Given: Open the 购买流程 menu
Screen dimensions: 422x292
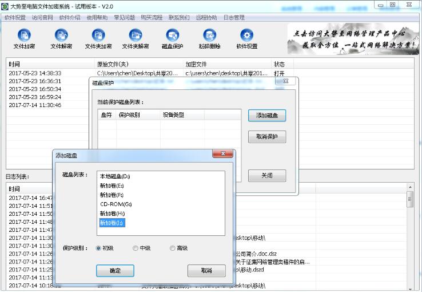Looking at the screenshot, I should pos(152,18).
